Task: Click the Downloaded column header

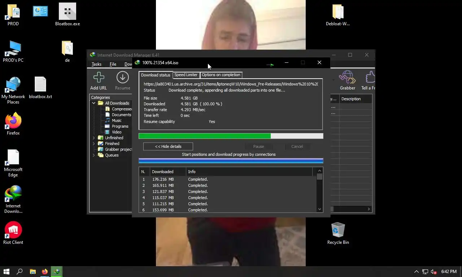Action: (x=168, y=172)
